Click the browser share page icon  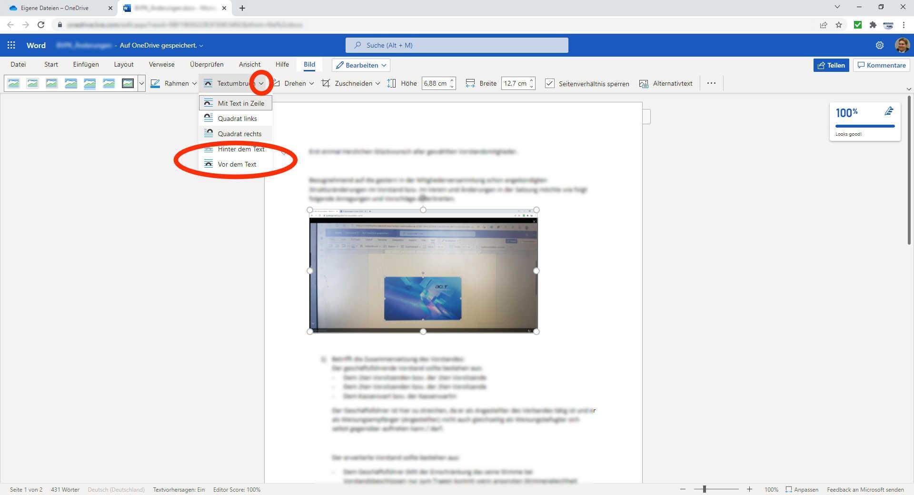click(x=824, y=25)
